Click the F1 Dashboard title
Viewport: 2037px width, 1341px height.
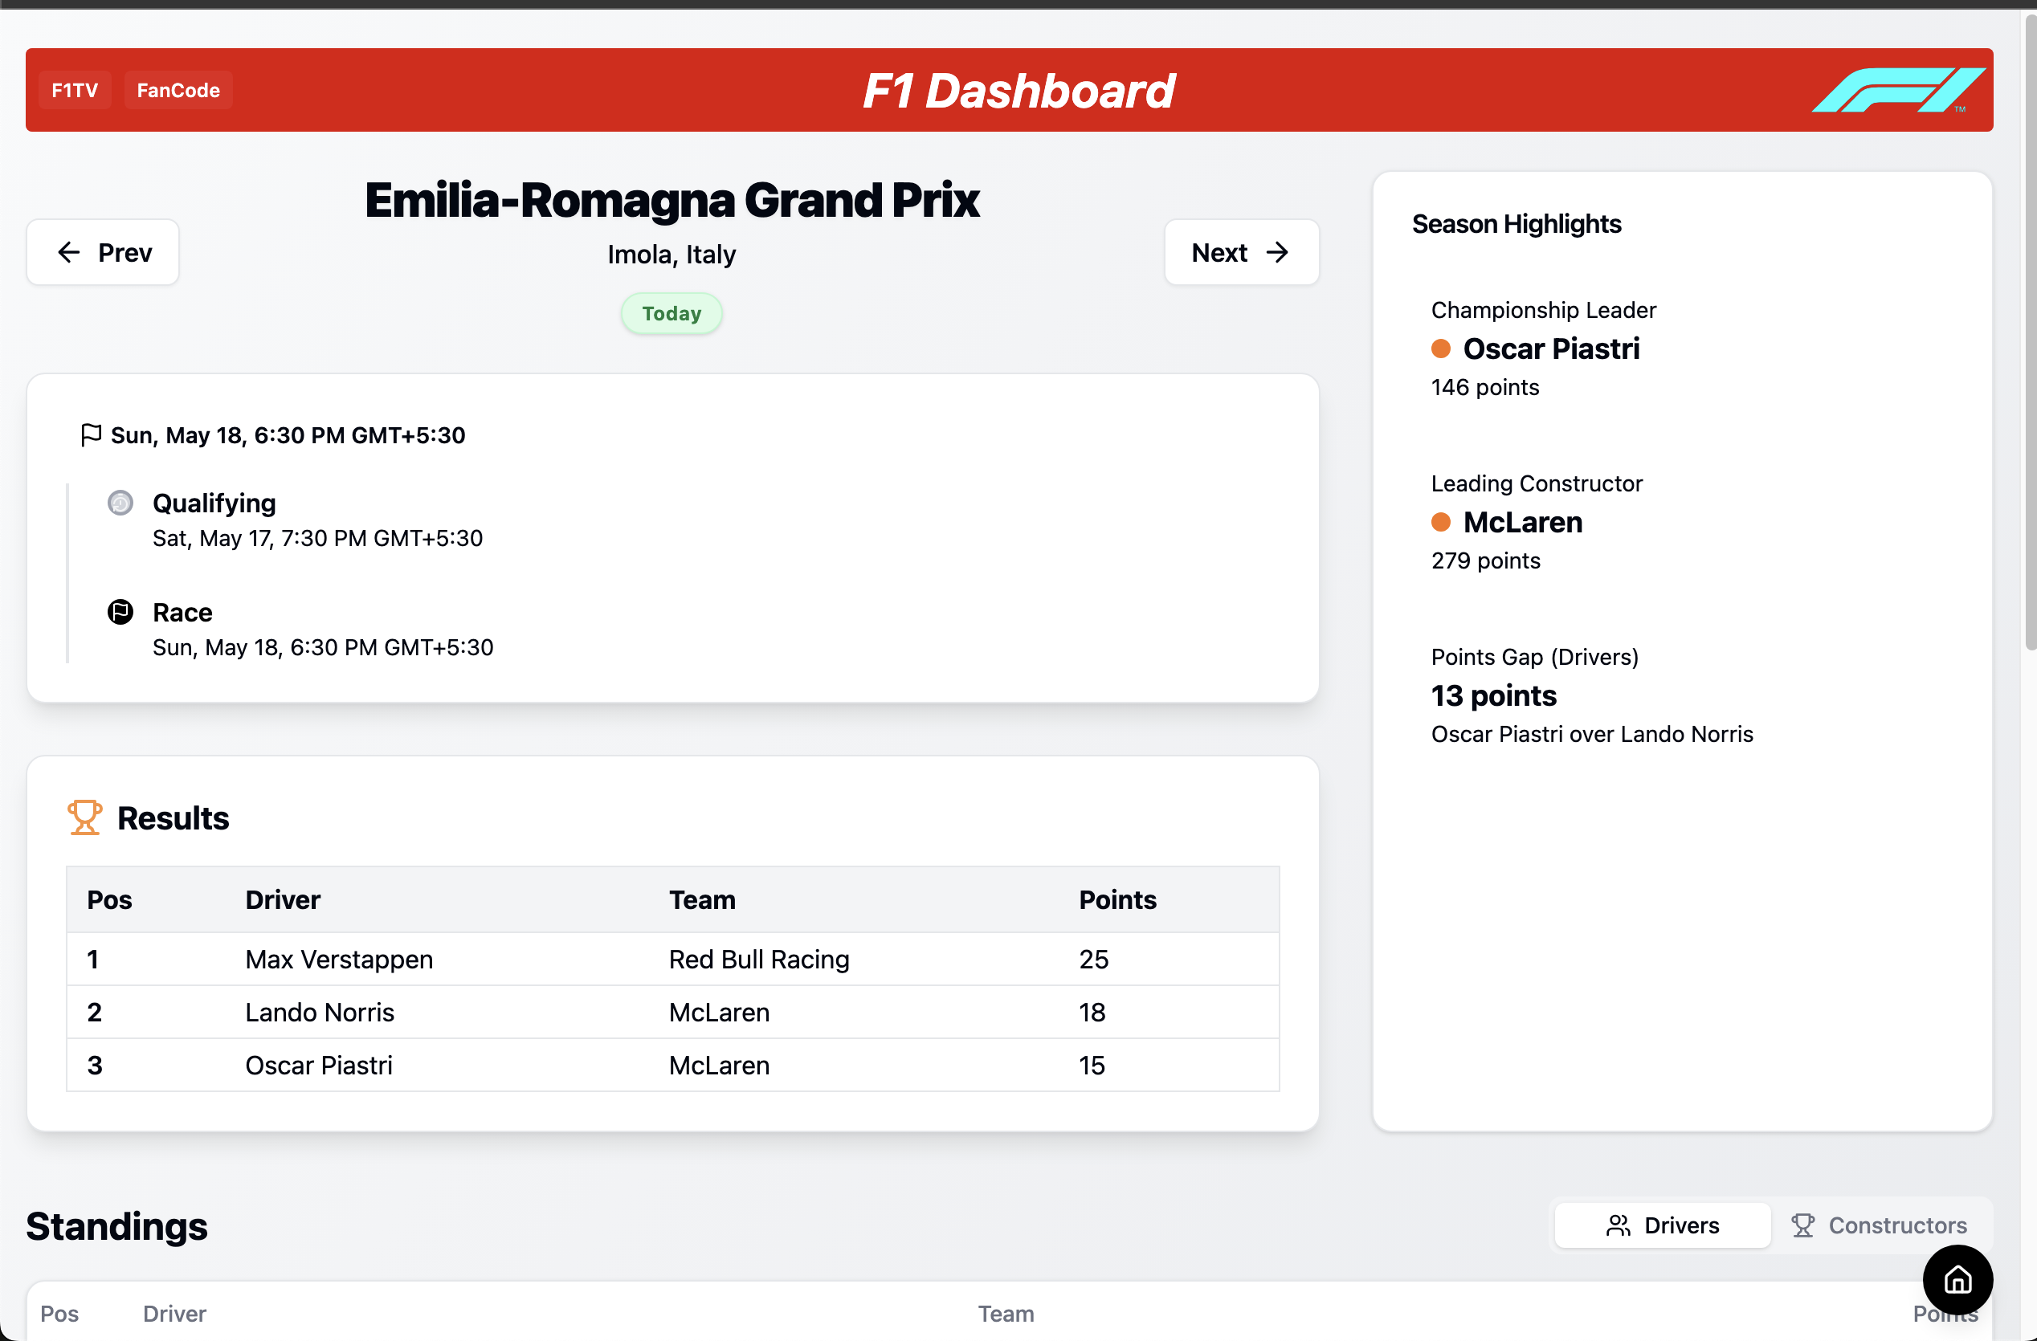(x=1018, y=90)
